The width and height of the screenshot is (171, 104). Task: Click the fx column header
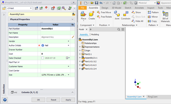point(73,25)
